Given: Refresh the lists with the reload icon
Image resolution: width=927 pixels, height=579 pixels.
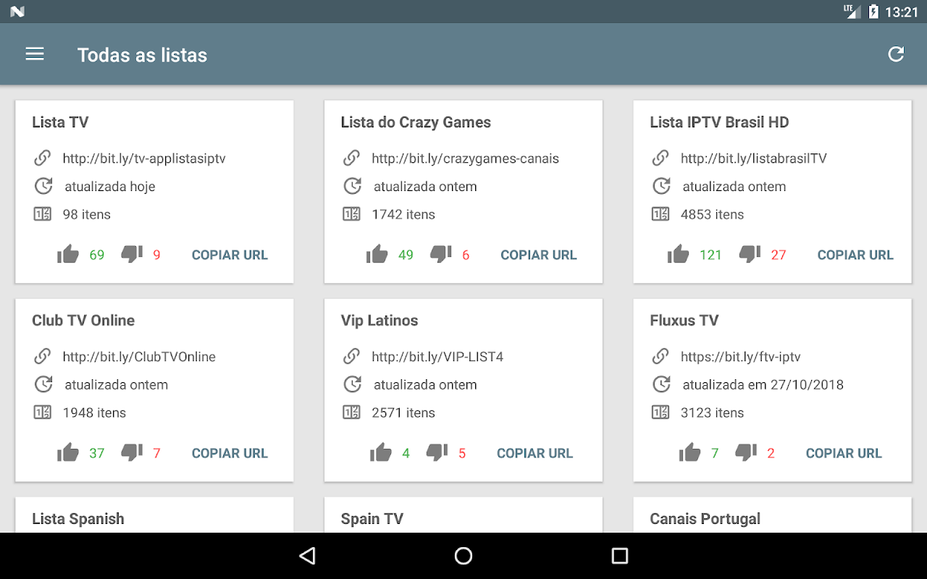Looking at the screenshot, I should pos(896,54).
